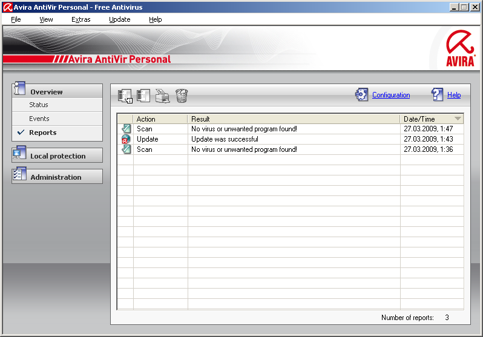Click 'No virus' result for 1:36 scan
This screenshot has width=483, height=337.
[244, 149]
